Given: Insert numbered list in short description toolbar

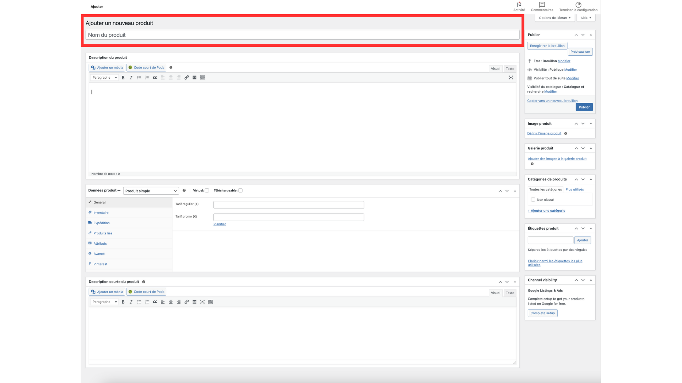Looking at the screenshot, I should 147,302.
